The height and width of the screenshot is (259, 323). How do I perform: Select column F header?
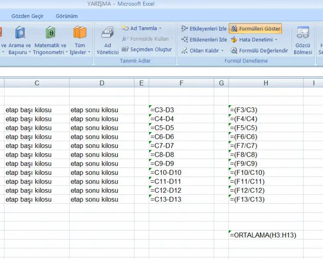[181, 83]
